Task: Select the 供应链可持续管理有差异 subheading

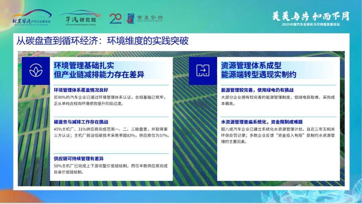Action: 78,159
